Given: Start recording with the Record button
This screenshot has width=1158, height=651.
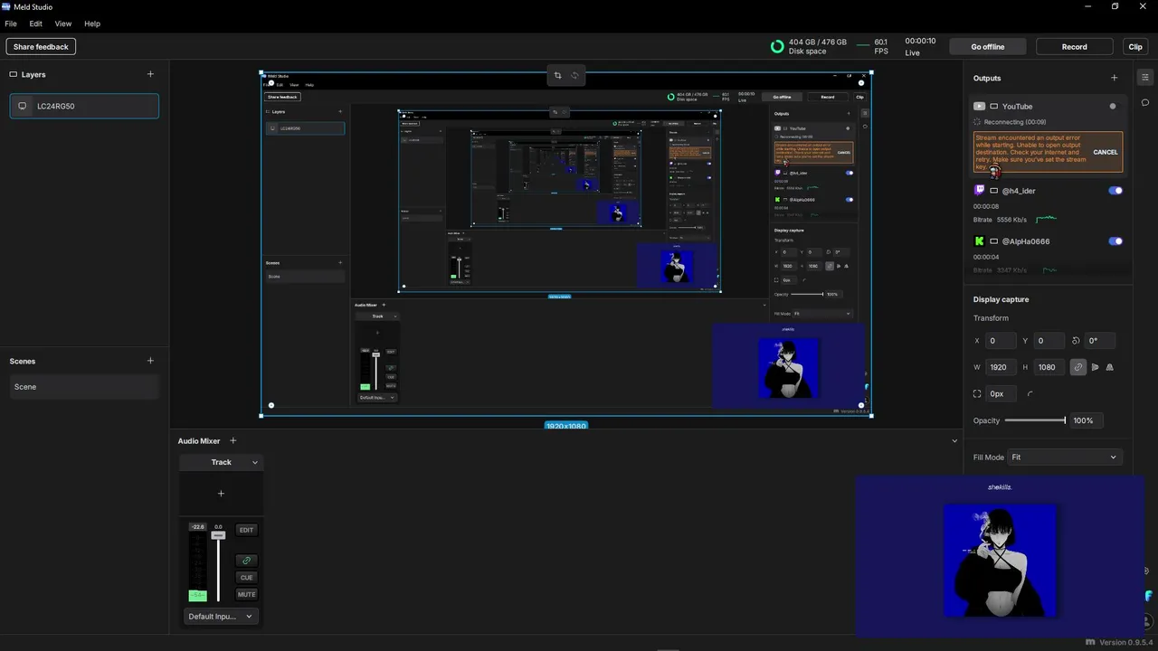Looking at the screenshot, I should (x=1075, y=47).
